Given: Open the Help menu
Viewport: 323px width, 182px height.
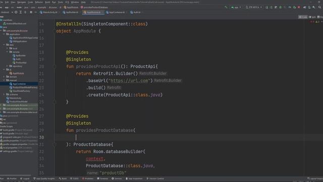Looking at the screenshot, I should [x=83, y=2].
